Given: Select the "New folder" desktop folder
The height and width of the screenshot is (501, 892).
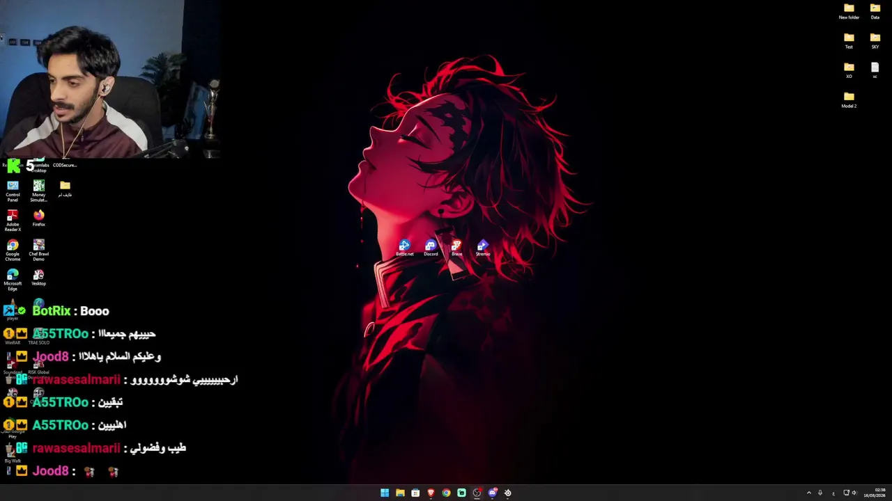Looking at the screenshot, I should point(849,12).
